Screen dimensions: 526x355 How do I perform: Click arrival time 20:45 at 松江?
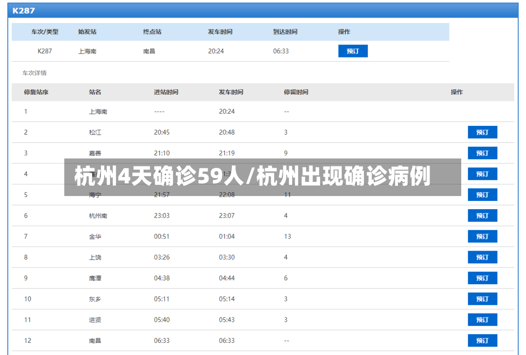pyautogui.click(x=162, y=132)
